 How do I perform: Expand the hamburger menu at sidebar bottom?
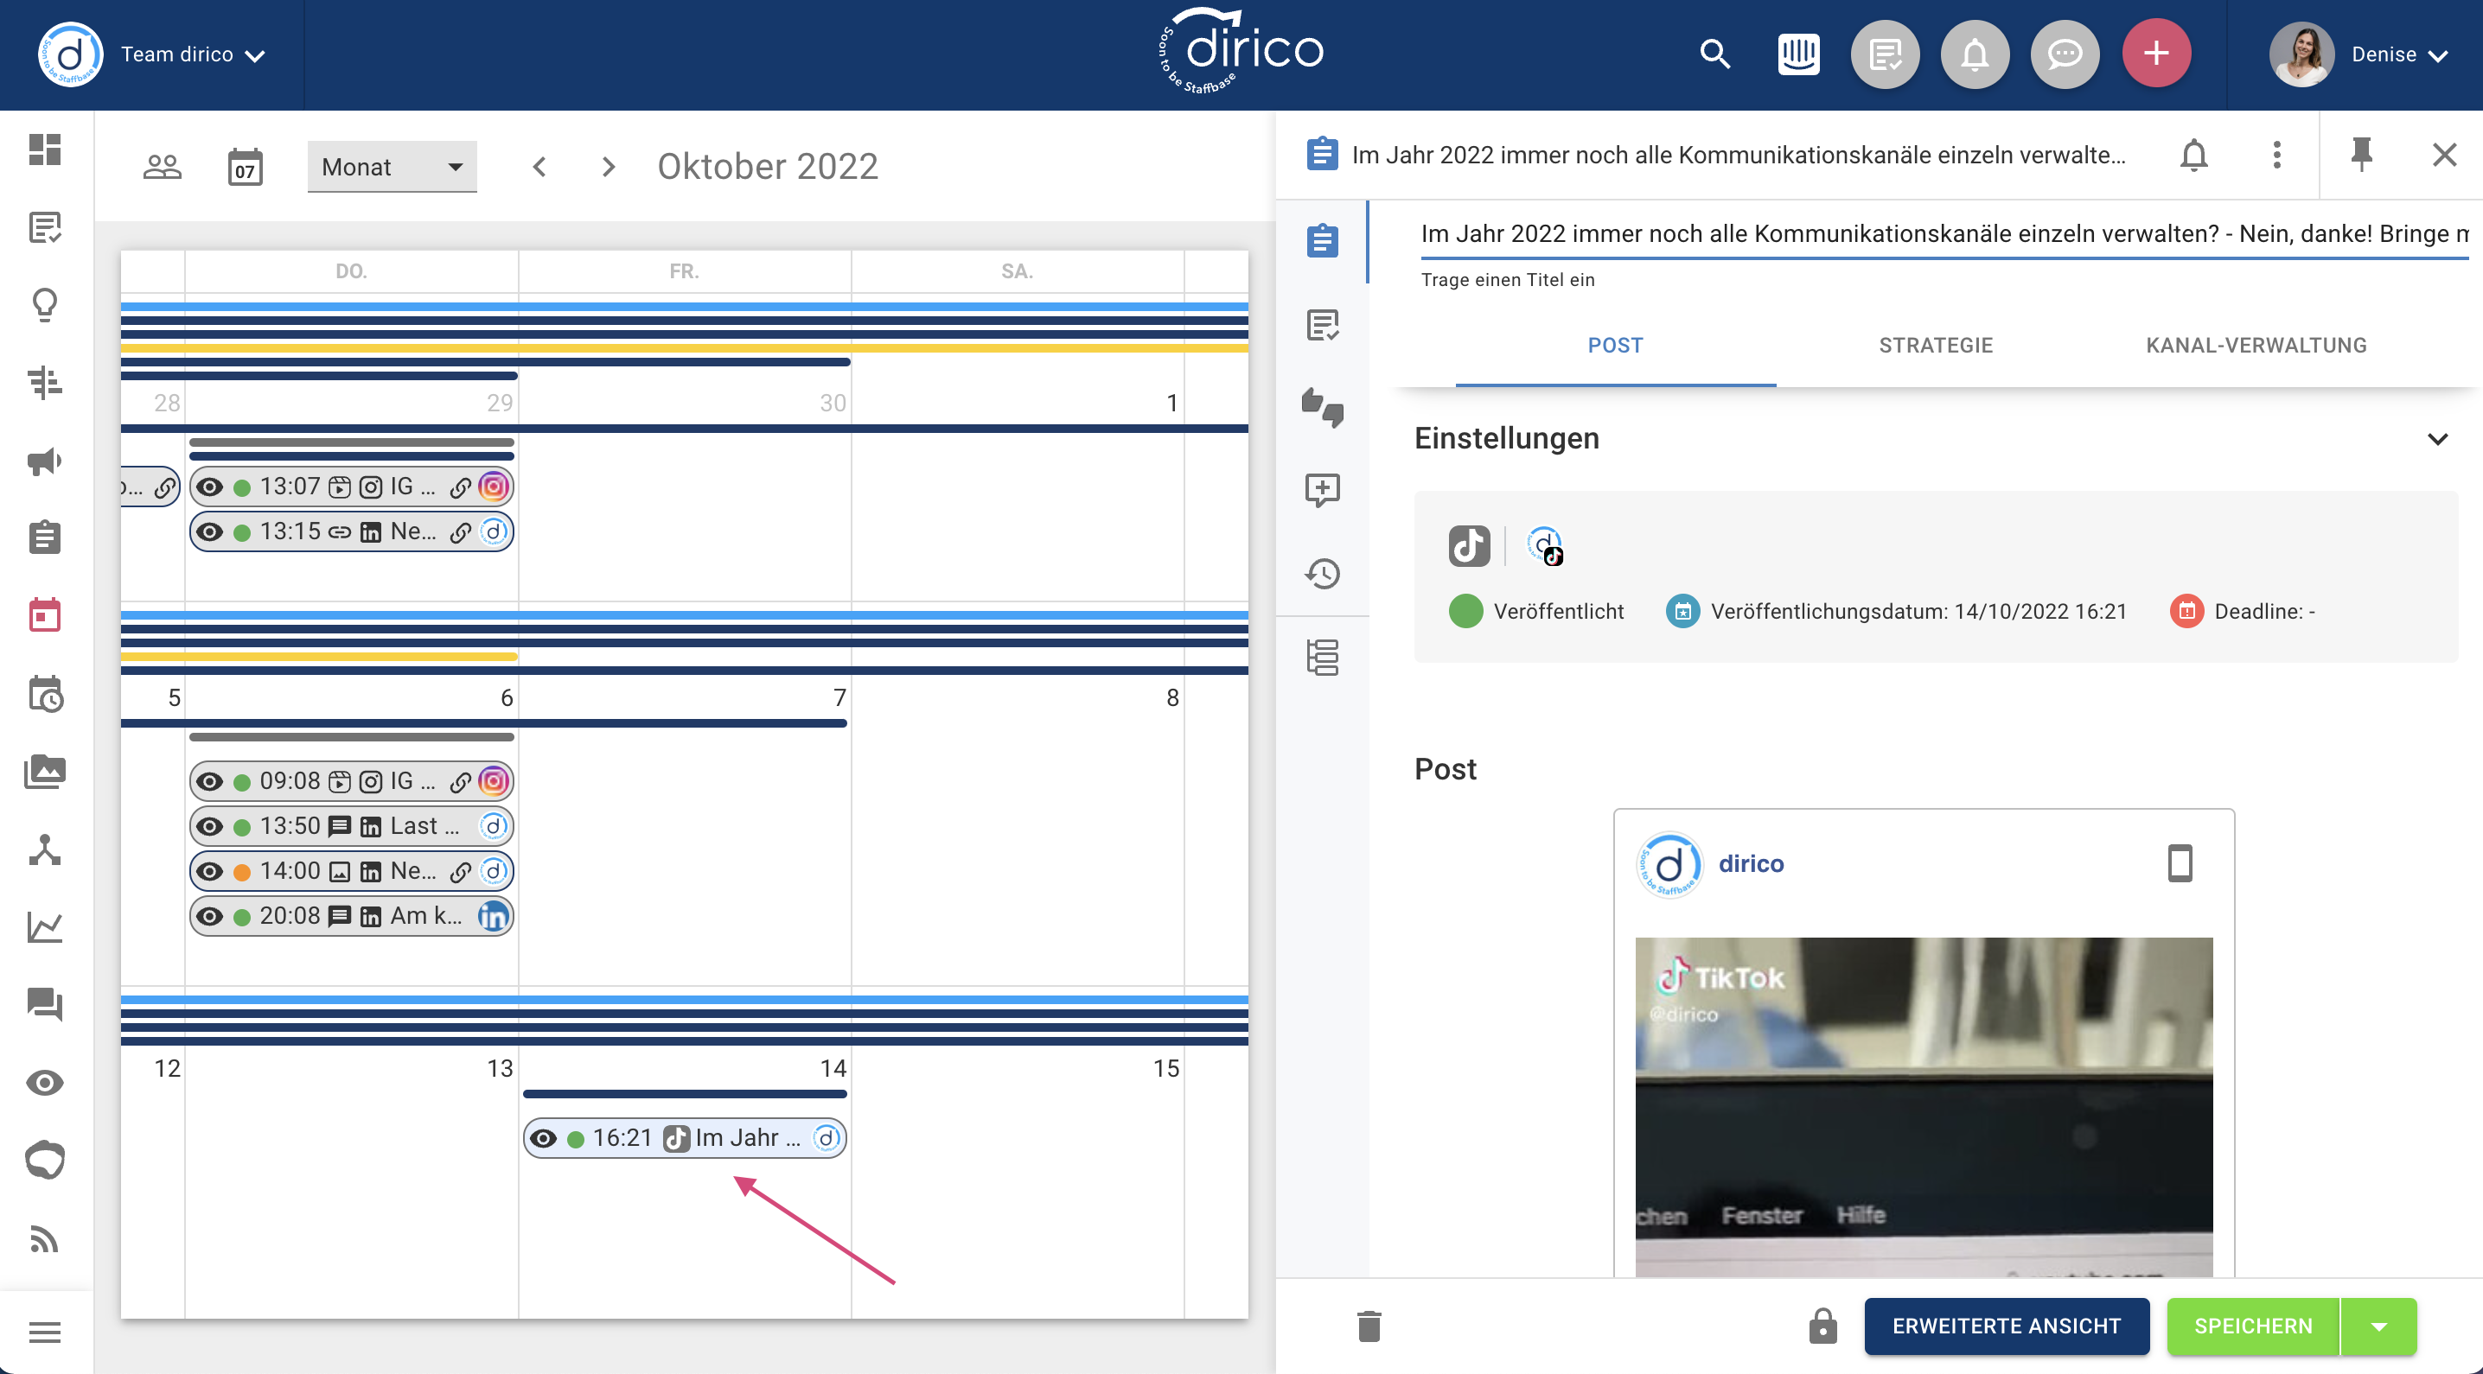(45, 1332)
